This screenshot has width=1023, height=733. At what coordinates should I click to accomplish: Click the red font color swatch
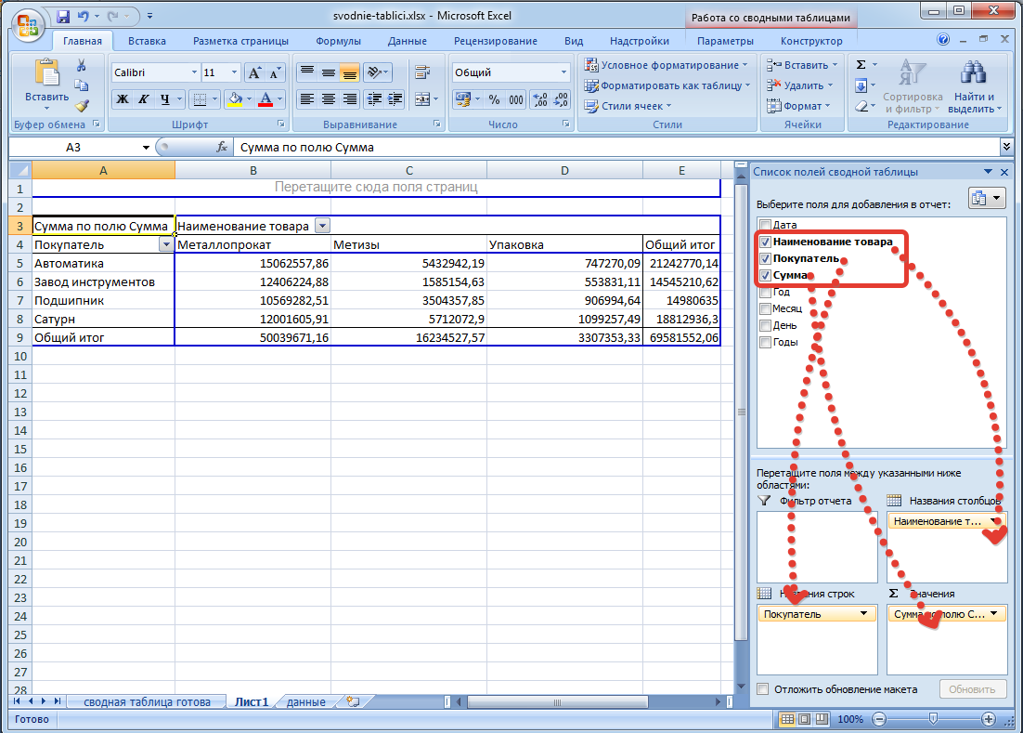265,99
